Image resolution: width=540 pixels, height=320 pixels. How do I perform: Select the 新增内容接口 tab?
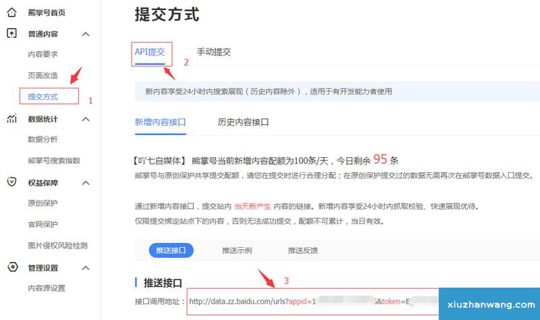click(160, 122)
